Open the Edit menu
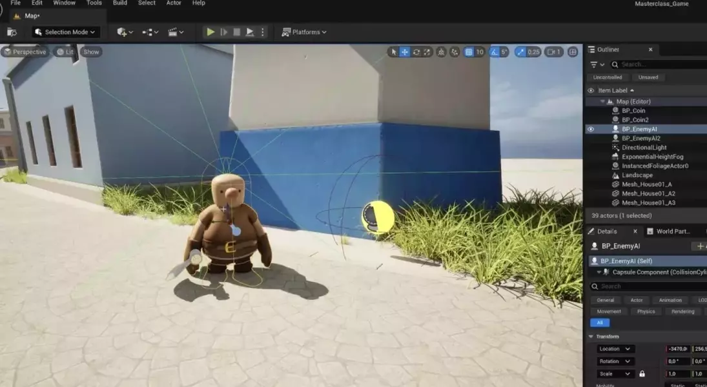Screen dimensions: 707x387 (x=37, y=3)
